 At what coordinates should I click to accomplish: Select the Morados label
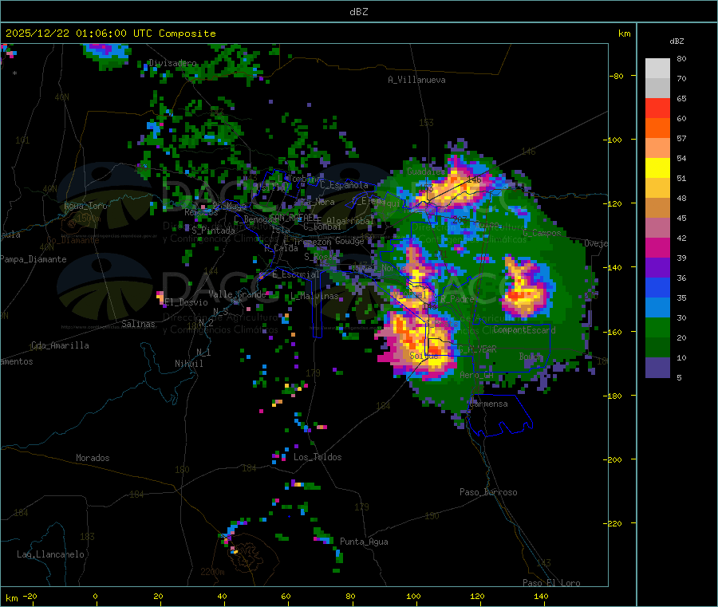coord(93,458)
